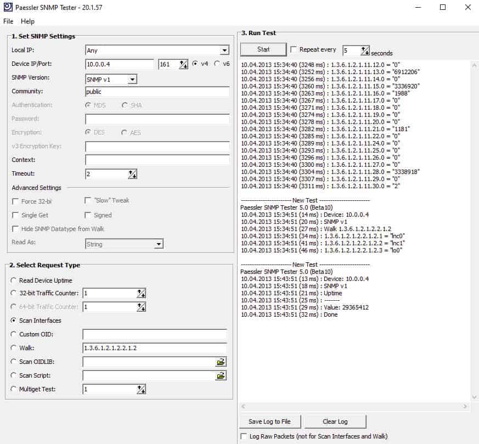This screenshot has height=444, width=479.
Task: Select 32-bit Traffic Counter radio button
Action: click(13, 293)
